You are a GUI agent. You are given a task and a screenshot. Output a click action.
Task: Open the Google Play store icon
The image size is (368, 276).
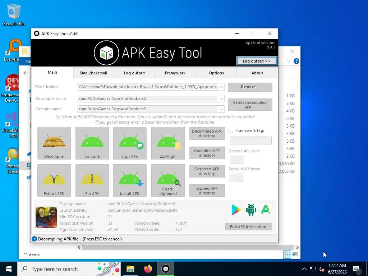click(236, 210)
